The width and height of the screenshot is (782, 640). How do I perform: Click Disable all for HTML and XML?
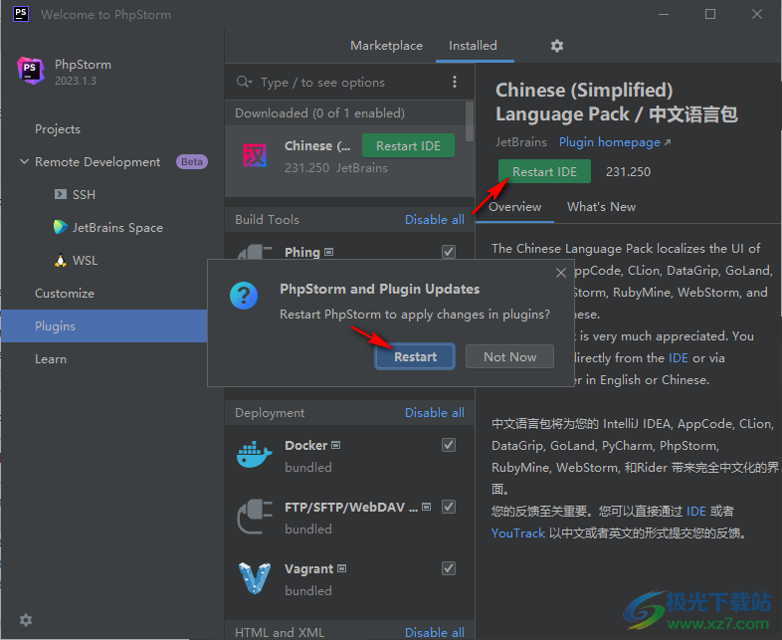coord(435,632)
